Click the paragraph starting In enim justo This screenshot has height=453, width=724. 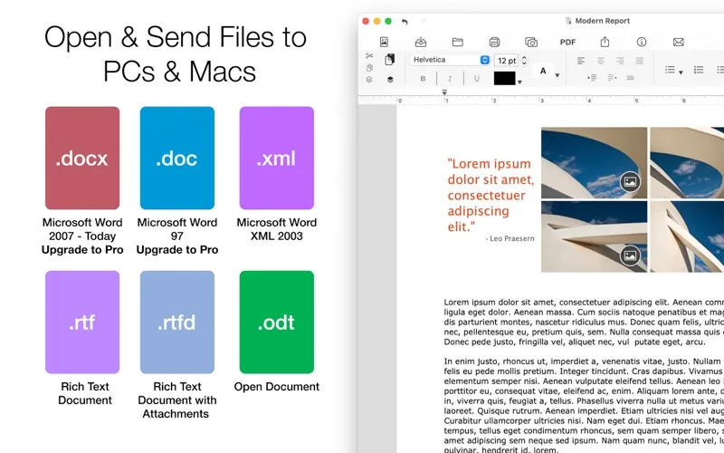click(x=584, y=405)
